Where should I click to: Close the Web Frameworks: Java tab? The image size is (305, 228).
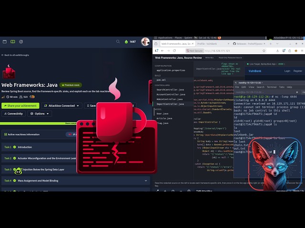click(x=193, y=44)
